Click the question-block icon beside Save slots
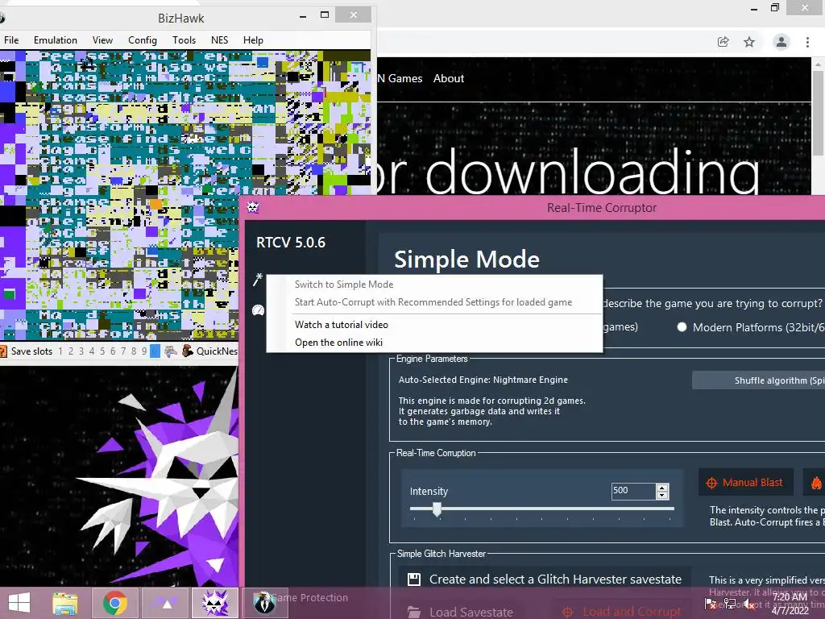This screenshot has width=825, height=619. pos(2,351)
